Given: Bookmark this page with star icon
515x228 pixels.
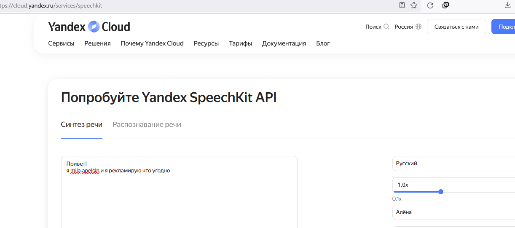Looking at the screenshot, I should [x=414, y=5].
